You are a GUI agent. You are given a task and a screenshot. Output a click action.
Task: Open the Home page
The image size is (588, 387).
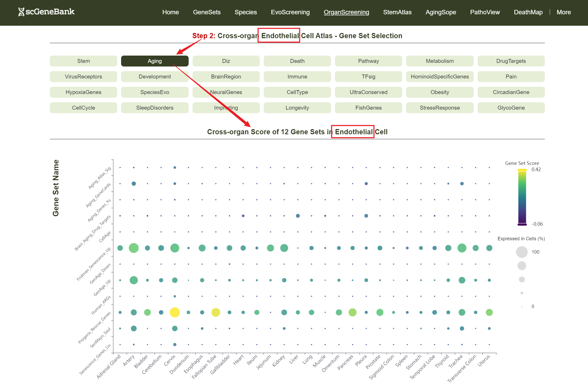tap(170, 12)
